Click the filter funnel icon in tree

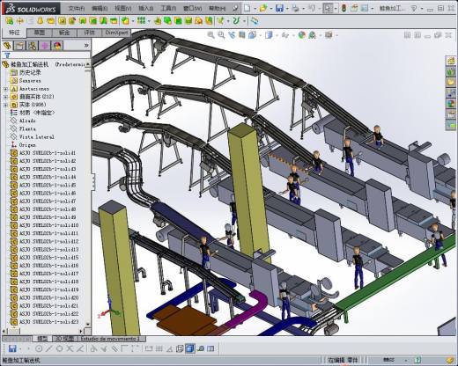pos(7,55)
